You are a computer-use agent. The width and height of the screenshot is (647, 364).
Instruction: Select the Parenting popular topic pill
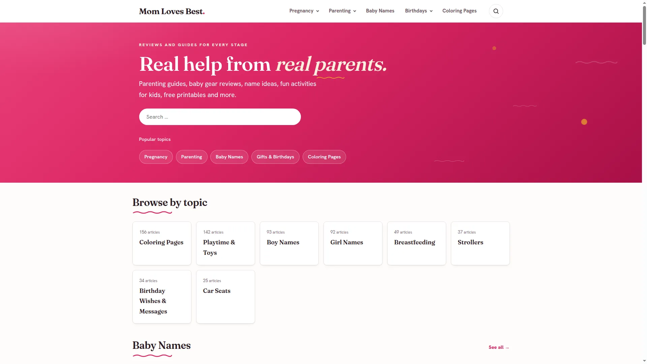click(191, 157)
